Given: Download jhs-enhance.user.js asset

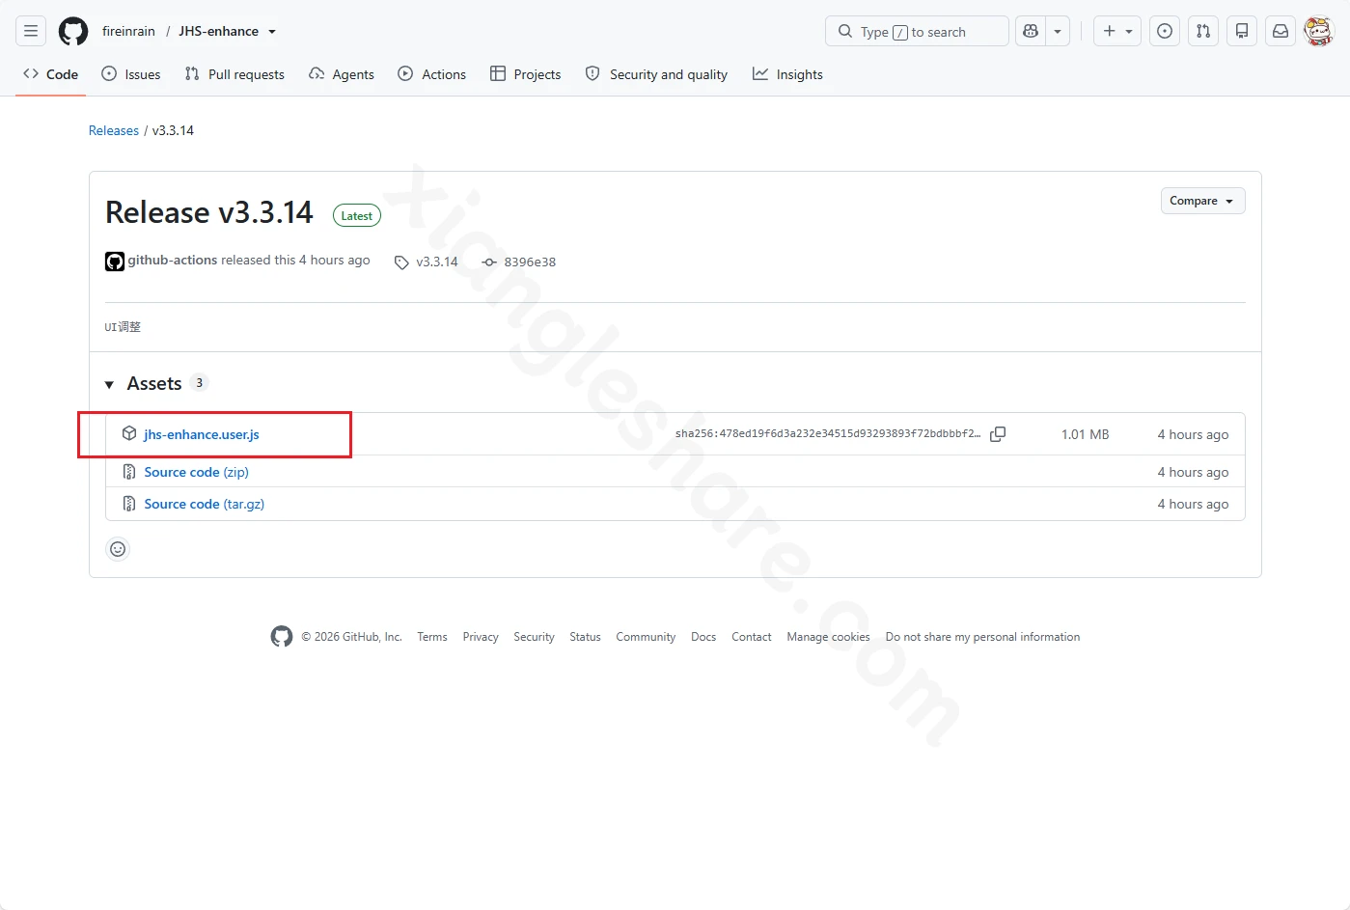Looking at the screenshot, I should coord(202,434).
